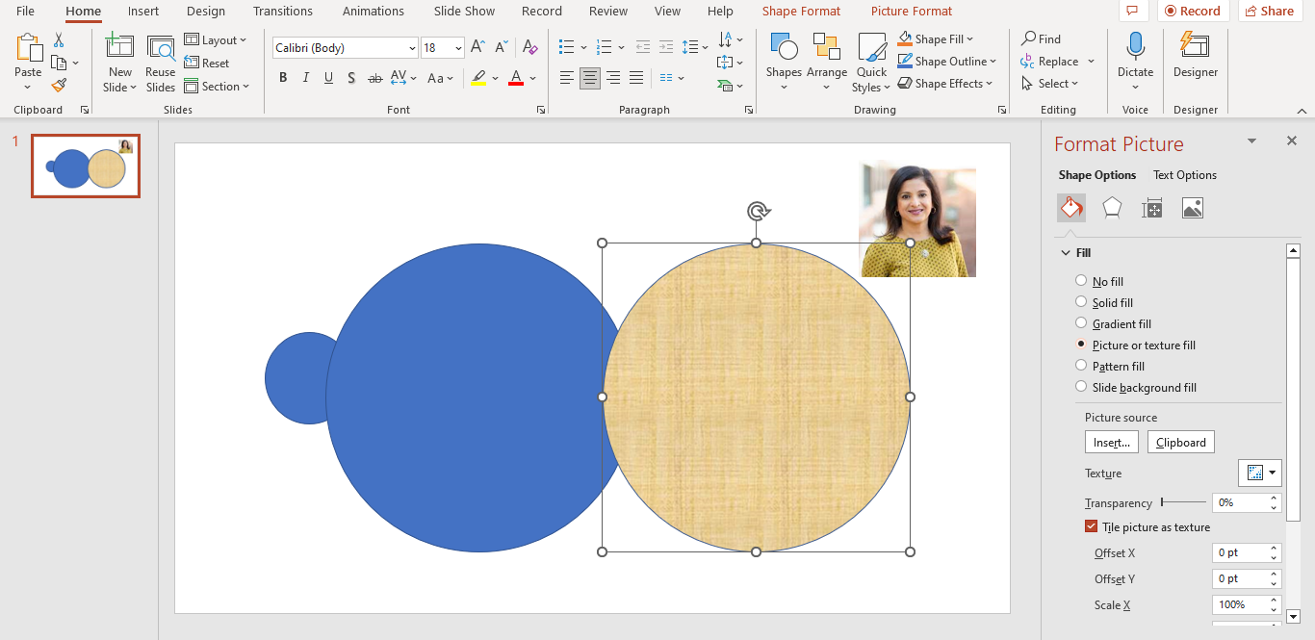Select the Picture icon in Format Picture pane
This screenshot has width=1315, height=640.
point(1192,207)
